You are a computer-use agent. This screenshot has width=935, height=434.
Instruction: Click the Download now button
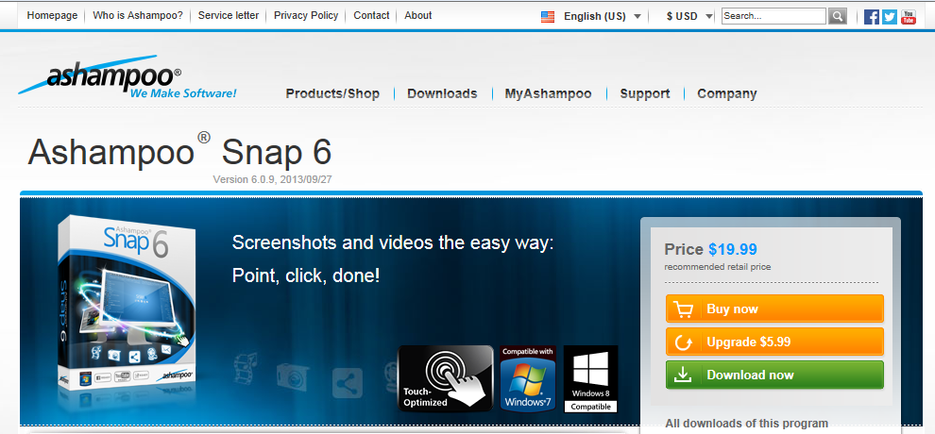click(x=774, y=376)
